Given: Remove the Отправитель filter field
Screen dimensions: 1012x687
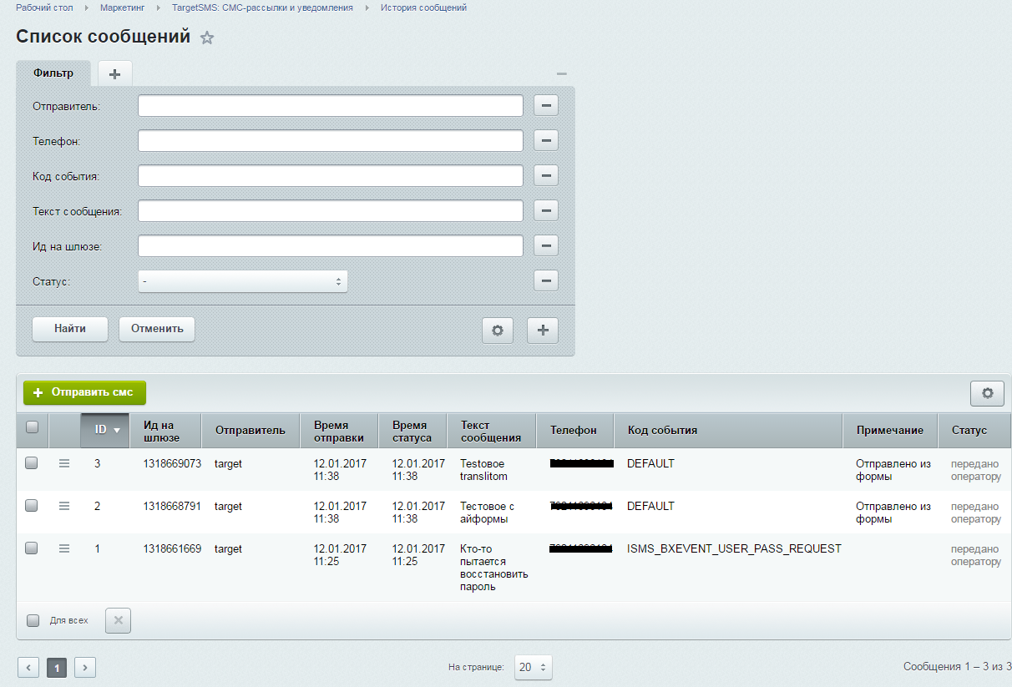Looking at the screenshot, I should pos(546,106).
